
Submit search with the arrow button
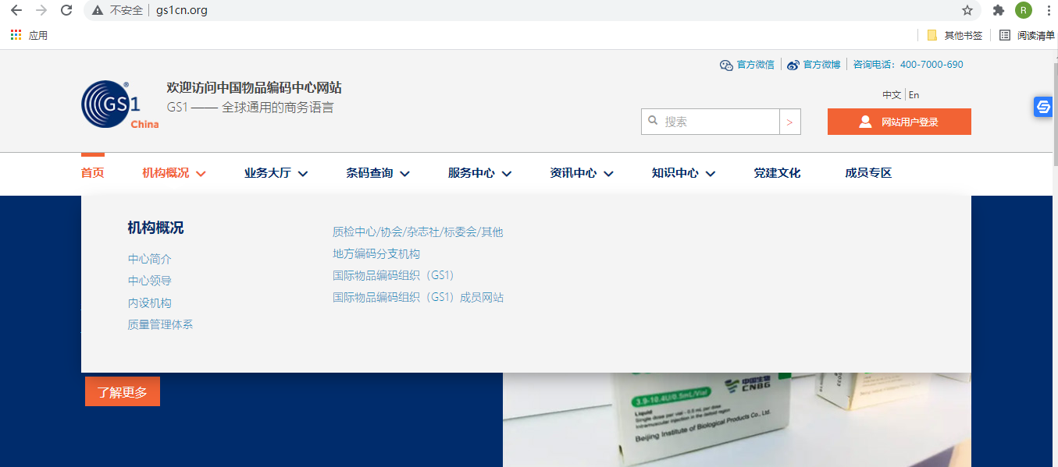pyautogui.click(x=789, y=122)
